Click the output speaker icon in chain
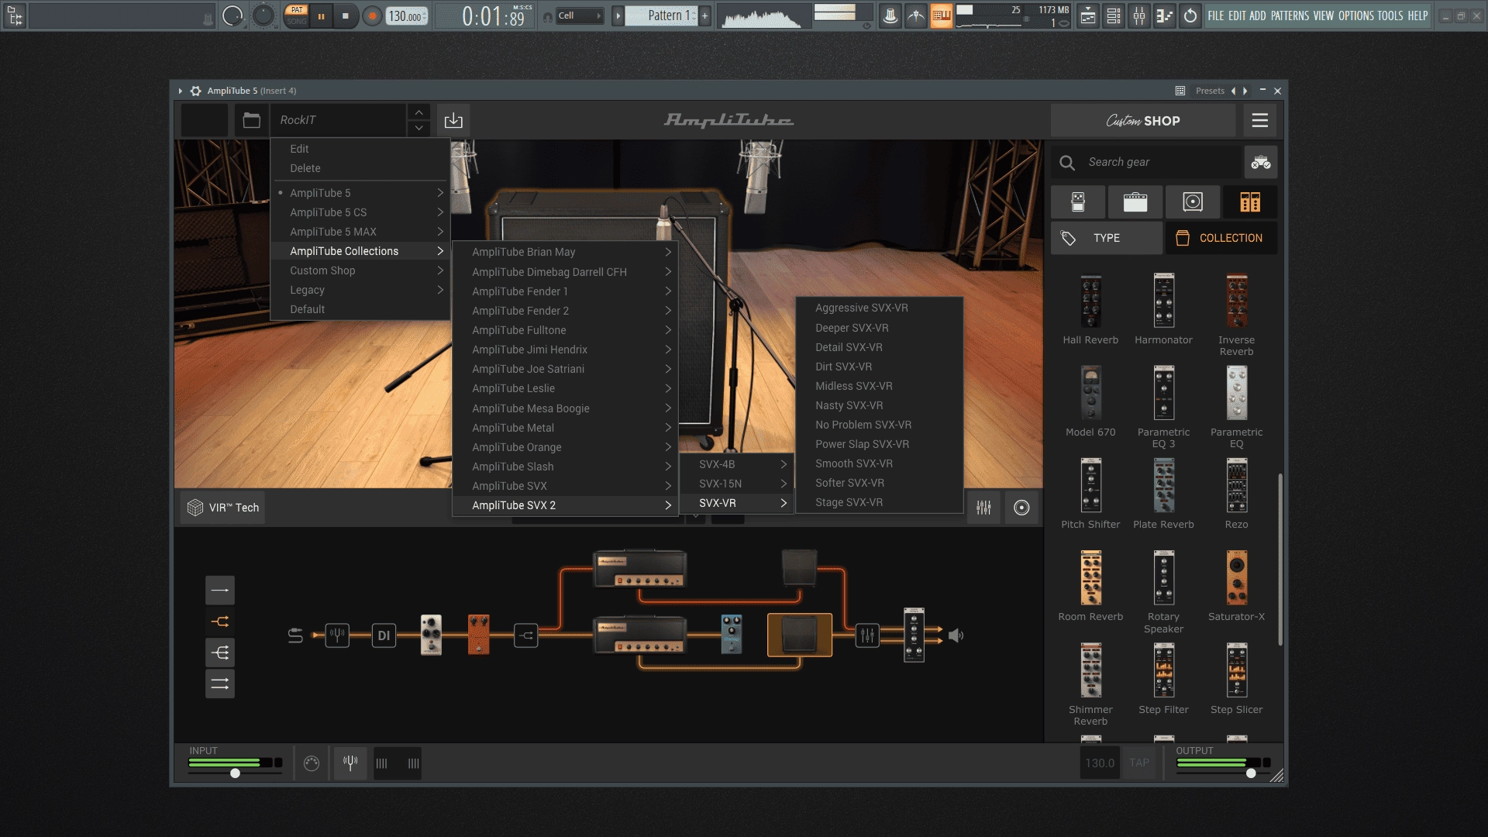The image size is (1488, 837). click(956, 635)
